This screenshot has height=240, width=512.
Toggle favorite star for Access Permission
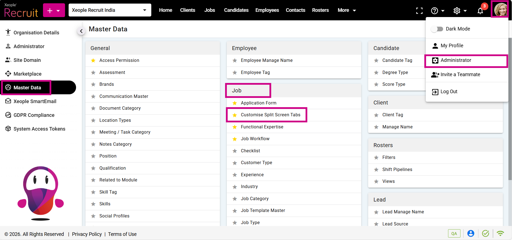pyautogui.click(x=93, y=60)
